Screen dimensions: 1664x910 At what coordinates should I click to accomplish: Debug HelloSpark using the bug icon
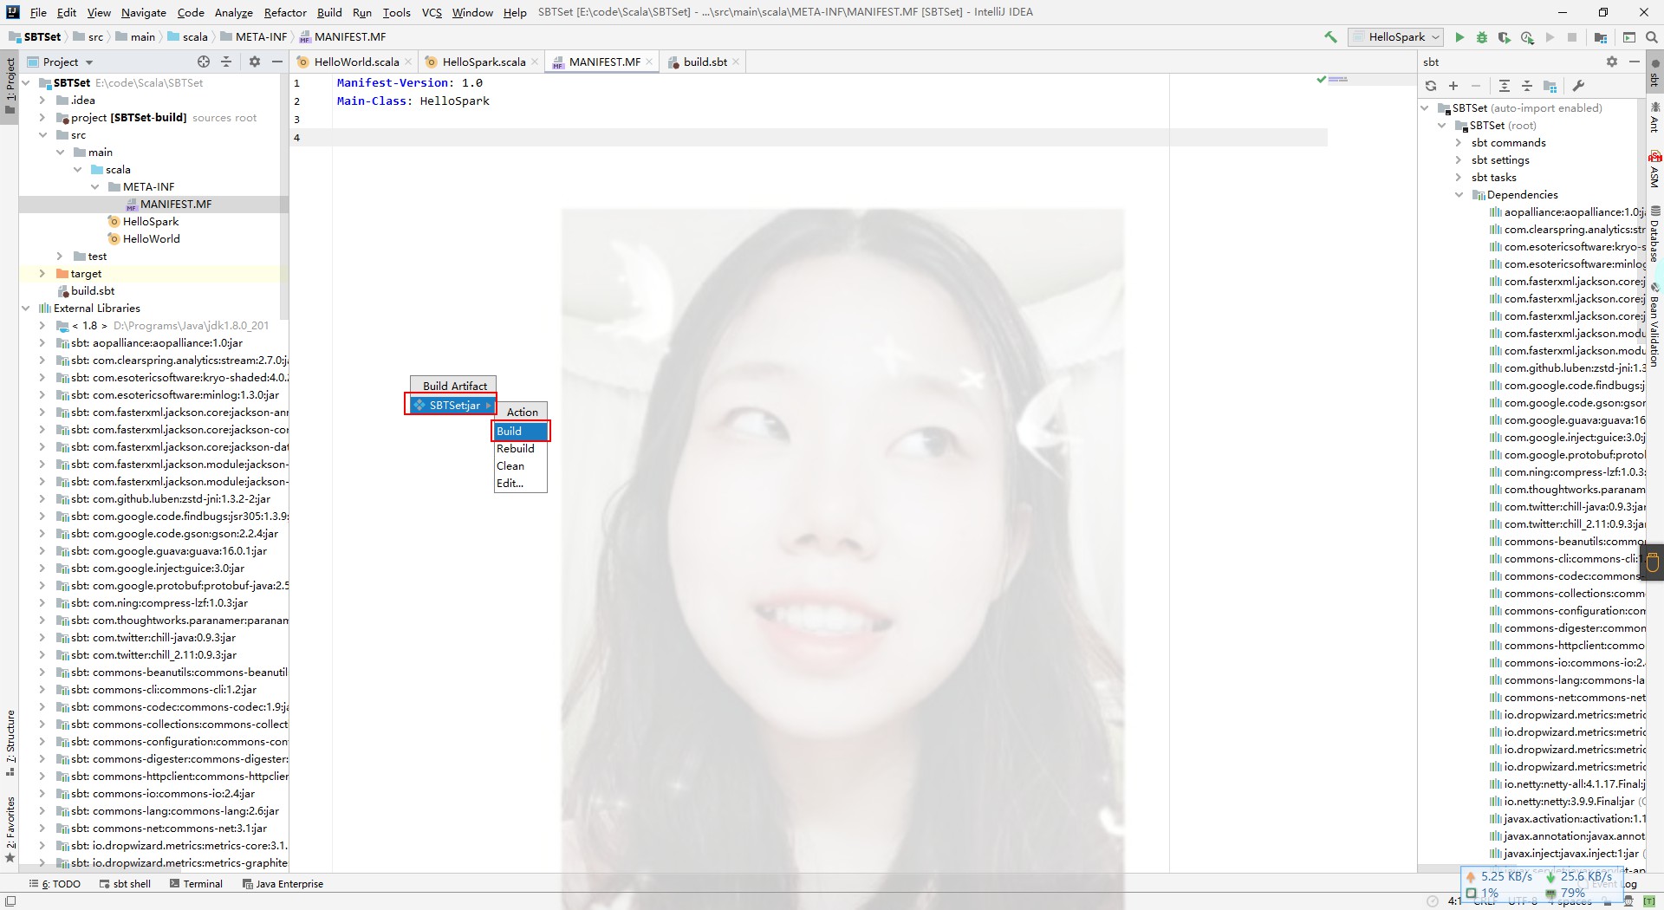(x=1481, y=37)
